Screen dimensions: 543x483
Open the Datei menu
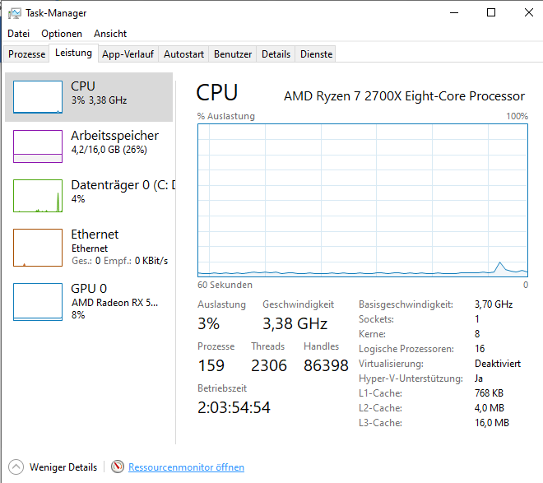(x=18, y=34)
